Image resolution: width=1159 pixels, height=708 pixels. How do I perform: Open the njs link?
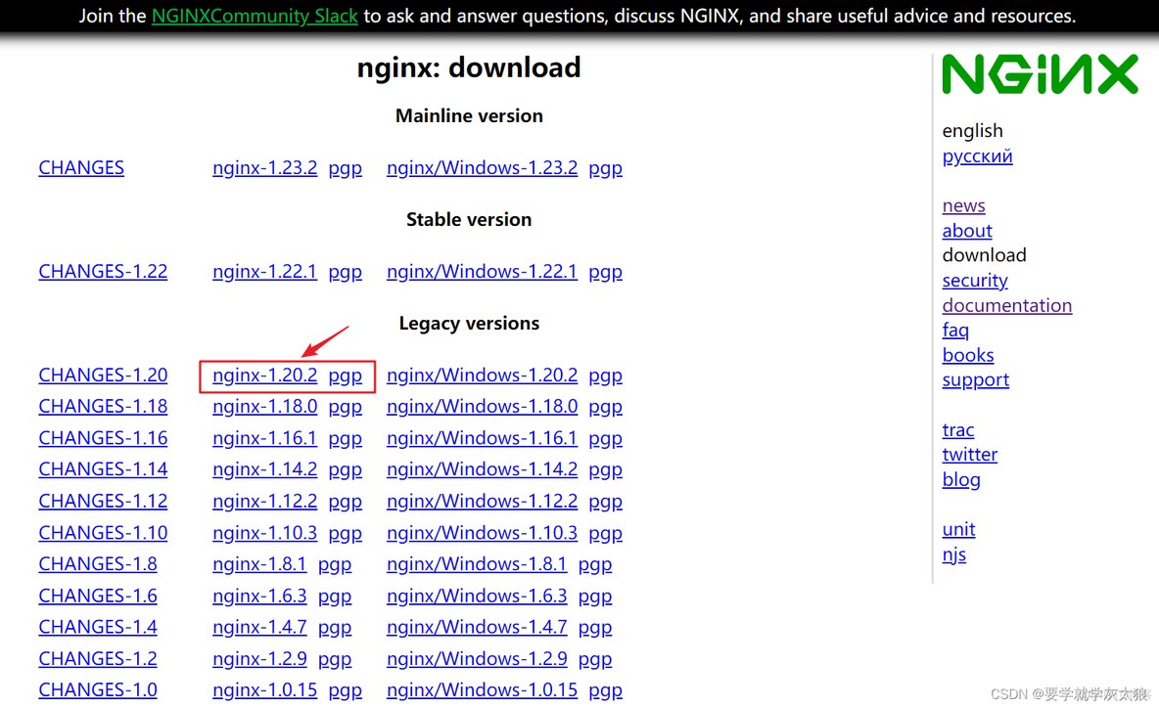pyautogui.click(x=954, y=554)
